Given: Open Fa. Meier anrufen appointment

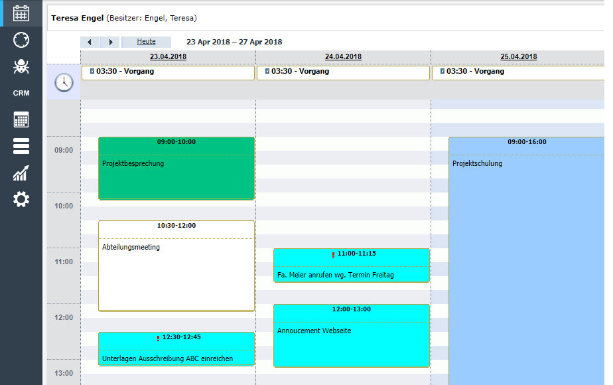Looking at the screenshot, I should [351, 271].
